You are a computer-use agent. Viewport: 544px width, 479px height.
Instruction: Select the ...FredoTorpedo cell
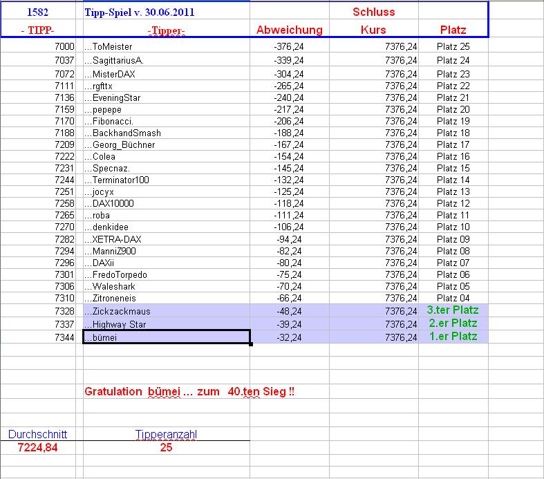(166, 274)
